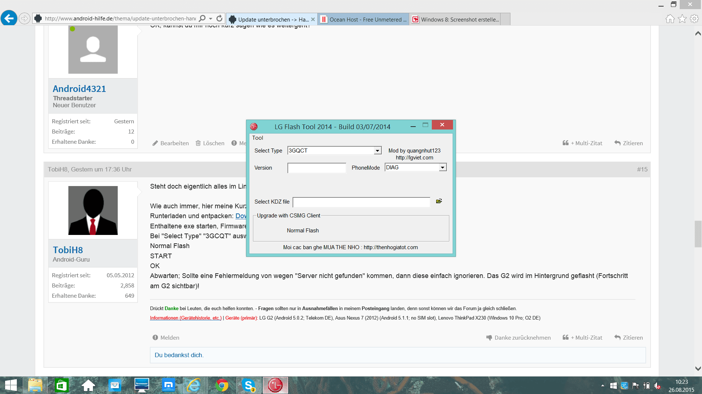Click the Normal Flash button

click(x=303, y=231)
